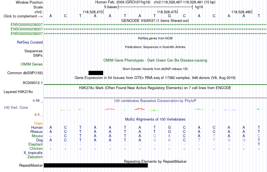This screenshot has height=172, width=267.
Task: Click the G base in Human alignment row
Action: (x=169, y=127)
